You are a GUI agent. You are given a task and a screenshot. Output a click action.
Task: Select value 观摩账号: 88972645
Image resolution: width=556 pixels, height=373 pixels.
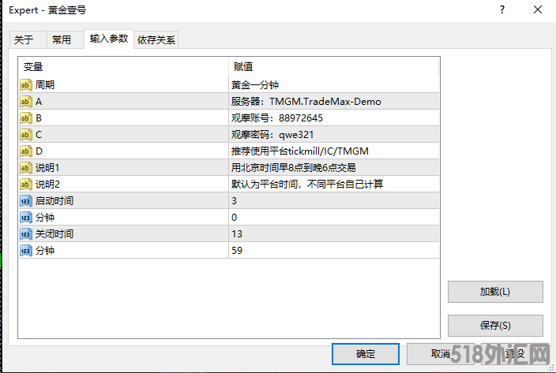(277, 118)
